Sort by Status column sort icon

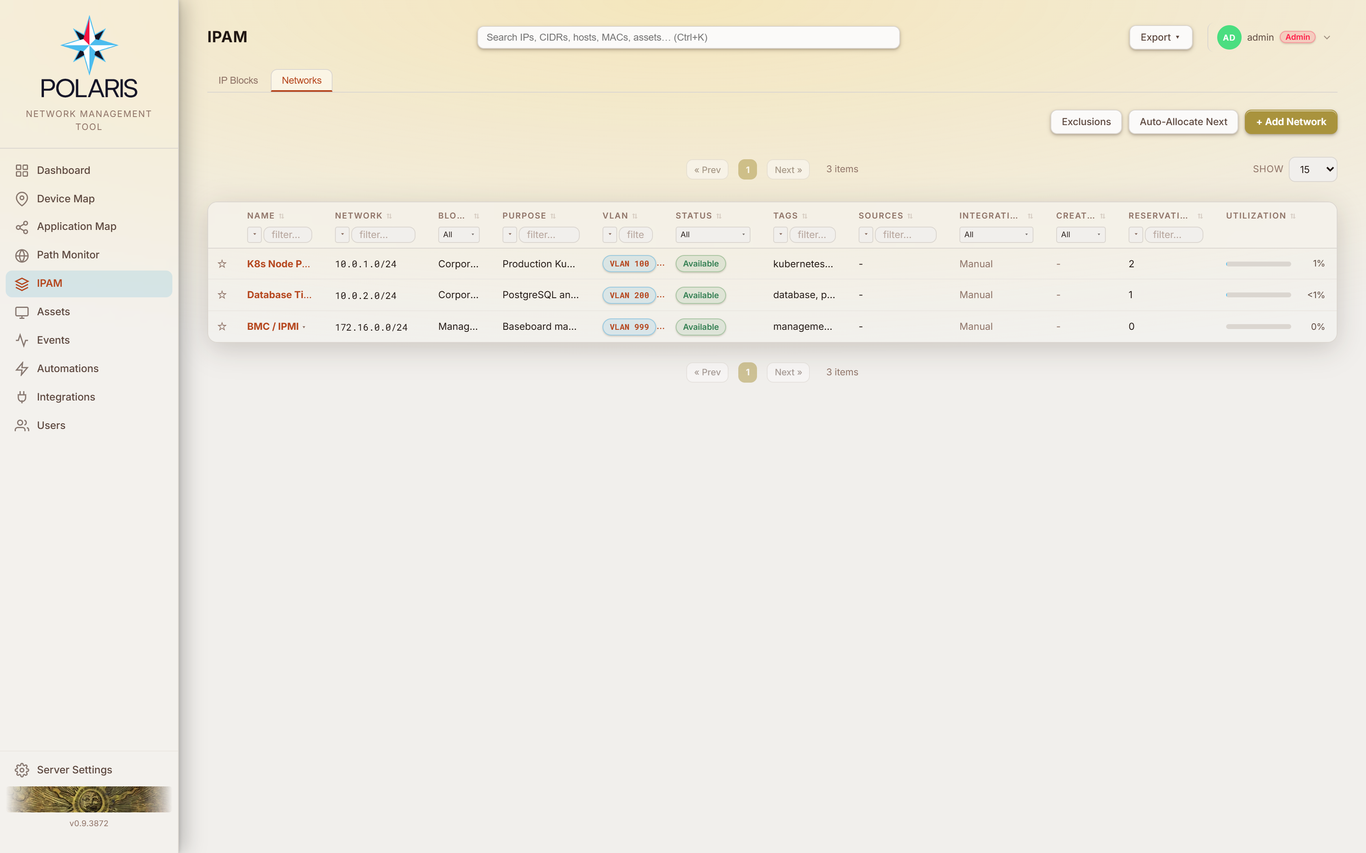point(719,216)
